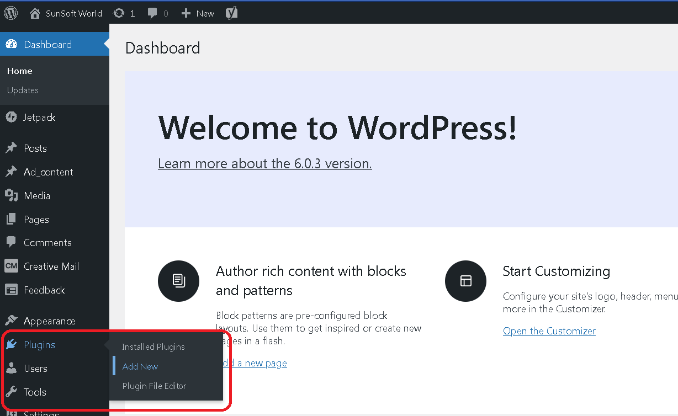Viewport: 678px width, 416px height.
Task: Click the Dashboard gauge icon
Action: click(x=11, y=45)
